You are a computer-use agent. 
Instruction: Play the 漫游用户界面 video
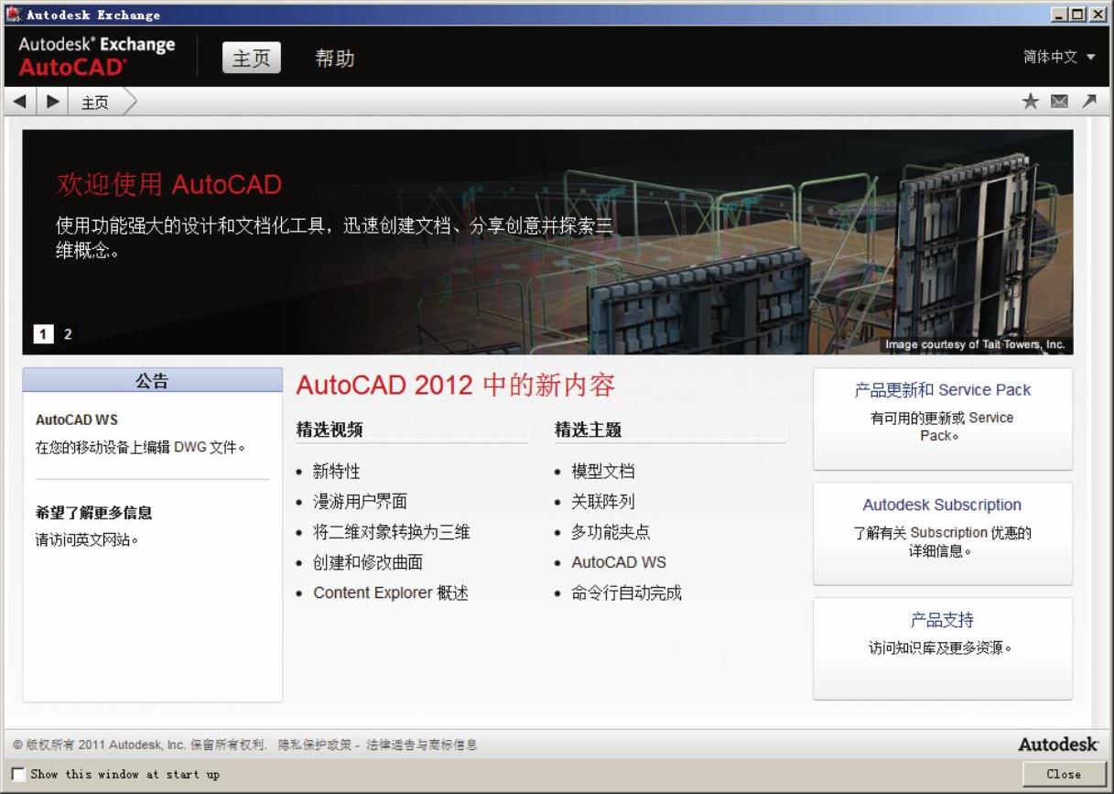(360, 502)
